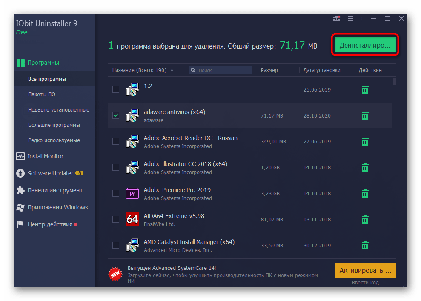Click the Install Monitor pulse icon
421x301 pixels.
20,156
